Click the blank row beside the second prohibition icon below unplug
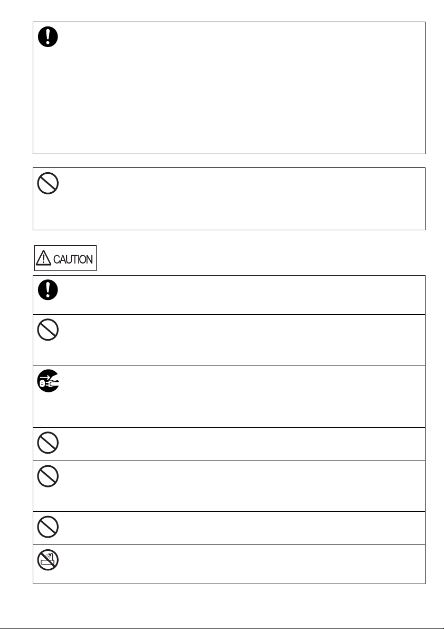The width and height of the screenshot is (444, 629). [238, 486]
